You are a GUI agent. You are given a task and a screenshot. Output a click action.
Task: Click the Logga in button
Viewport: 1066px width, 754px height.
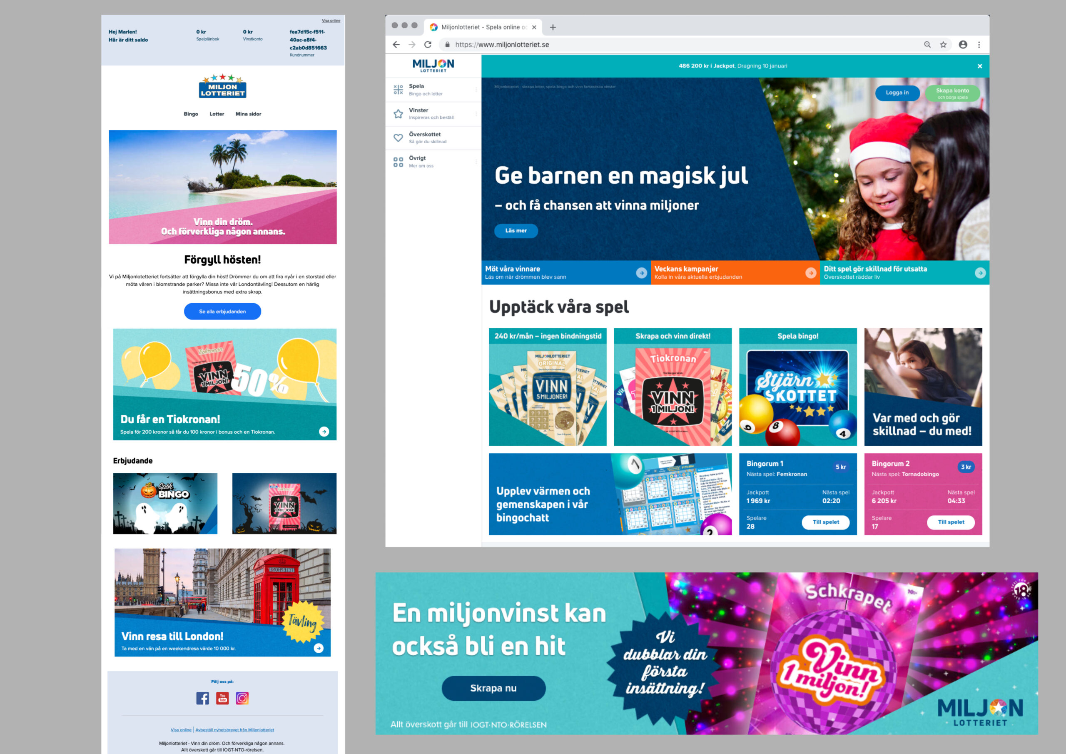pyautogui.click(x=897, y=93)
